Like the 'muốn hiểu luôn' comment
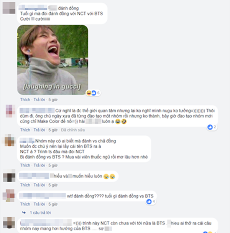 pyautogui.click(x=25, y=185)
